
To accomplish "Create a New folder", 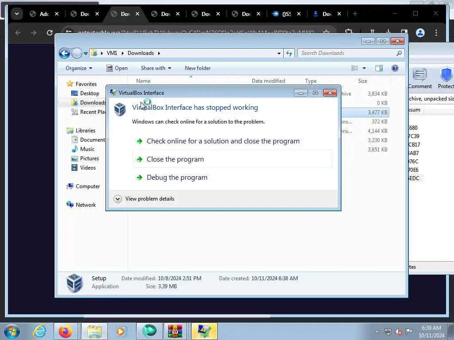I will point(198,68).
